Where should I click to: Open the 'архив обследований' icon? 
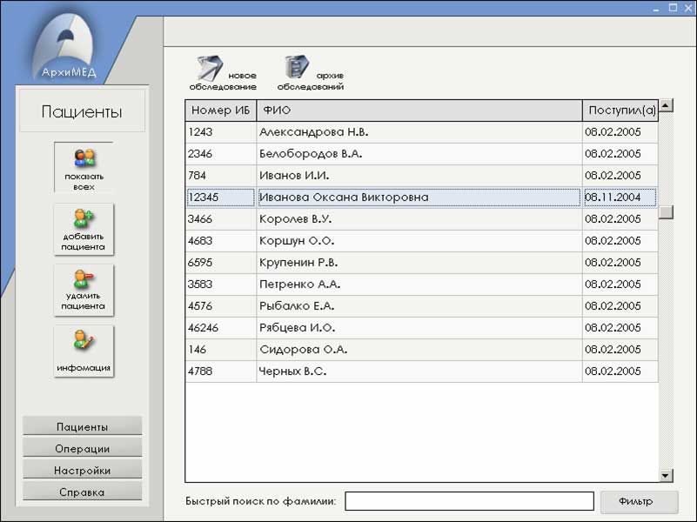[x=298, y=68]
